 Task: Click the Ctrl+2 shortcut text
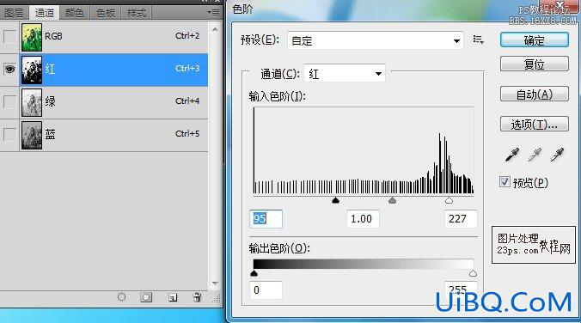tap(187, 36)
